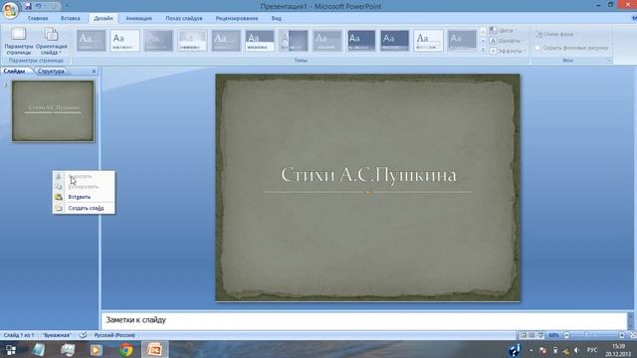The width and height of the screenshot is (637, 358).
Task: Toggle Hide Background Graphics checkbox
Action: click(537, 48)
